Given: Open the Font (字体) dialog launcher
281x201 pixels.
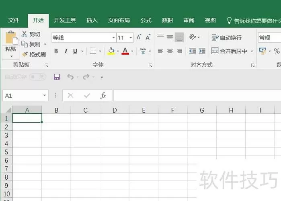Looking at the screenshot, I should coord(150,66).
